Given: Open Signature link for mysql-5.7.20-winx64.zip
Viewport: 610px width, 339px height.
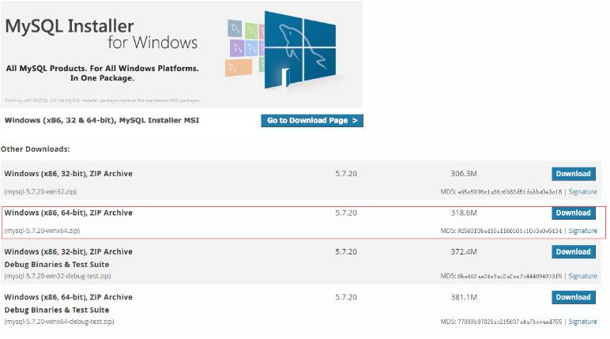Looking at the screenshot, I should (x=582, y=231).
